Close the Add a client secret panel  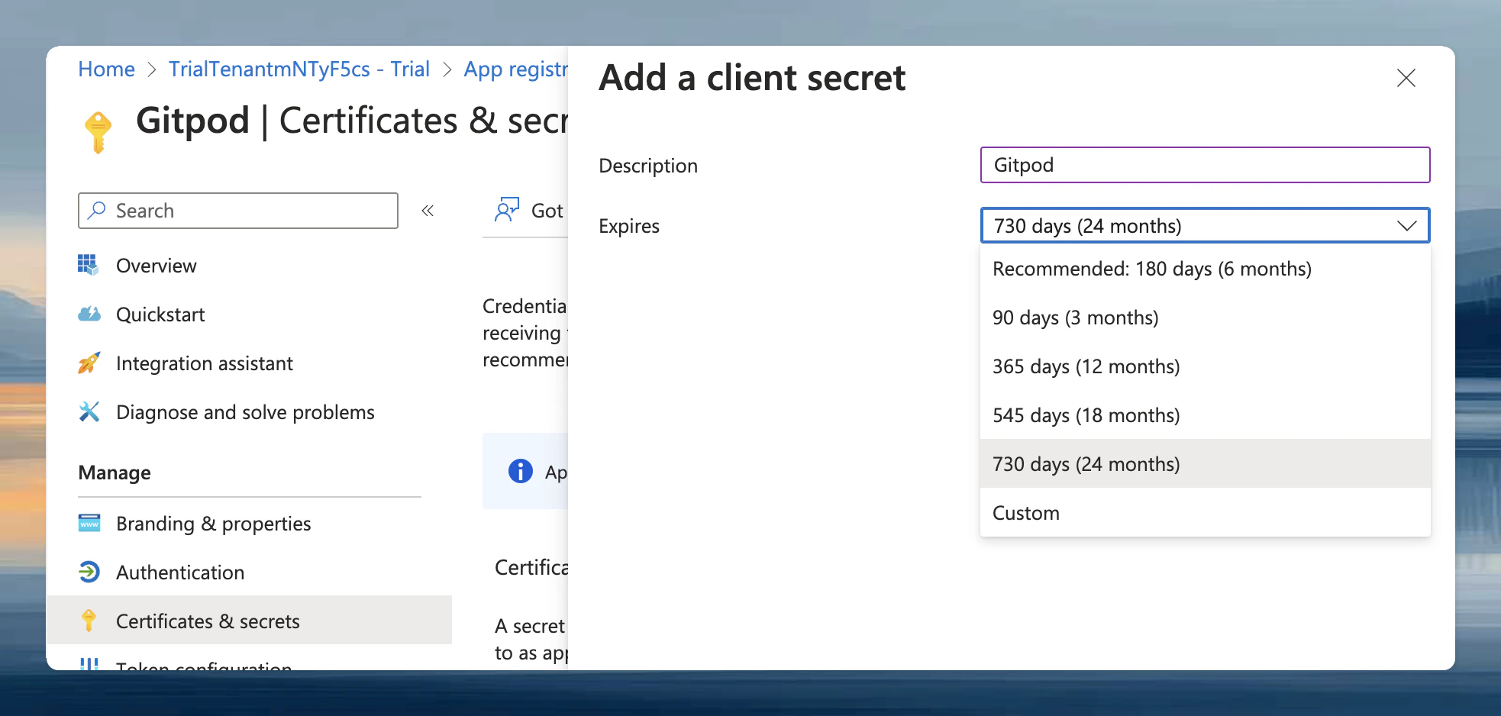(x=1406, y=78)
